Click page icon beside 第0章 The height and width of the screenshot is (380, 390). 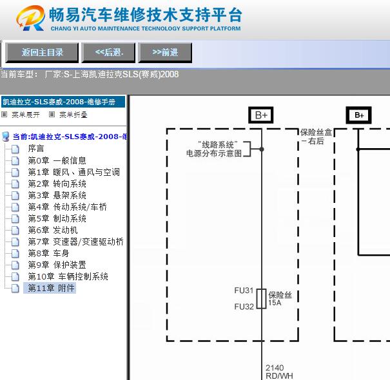pos(15,161)
